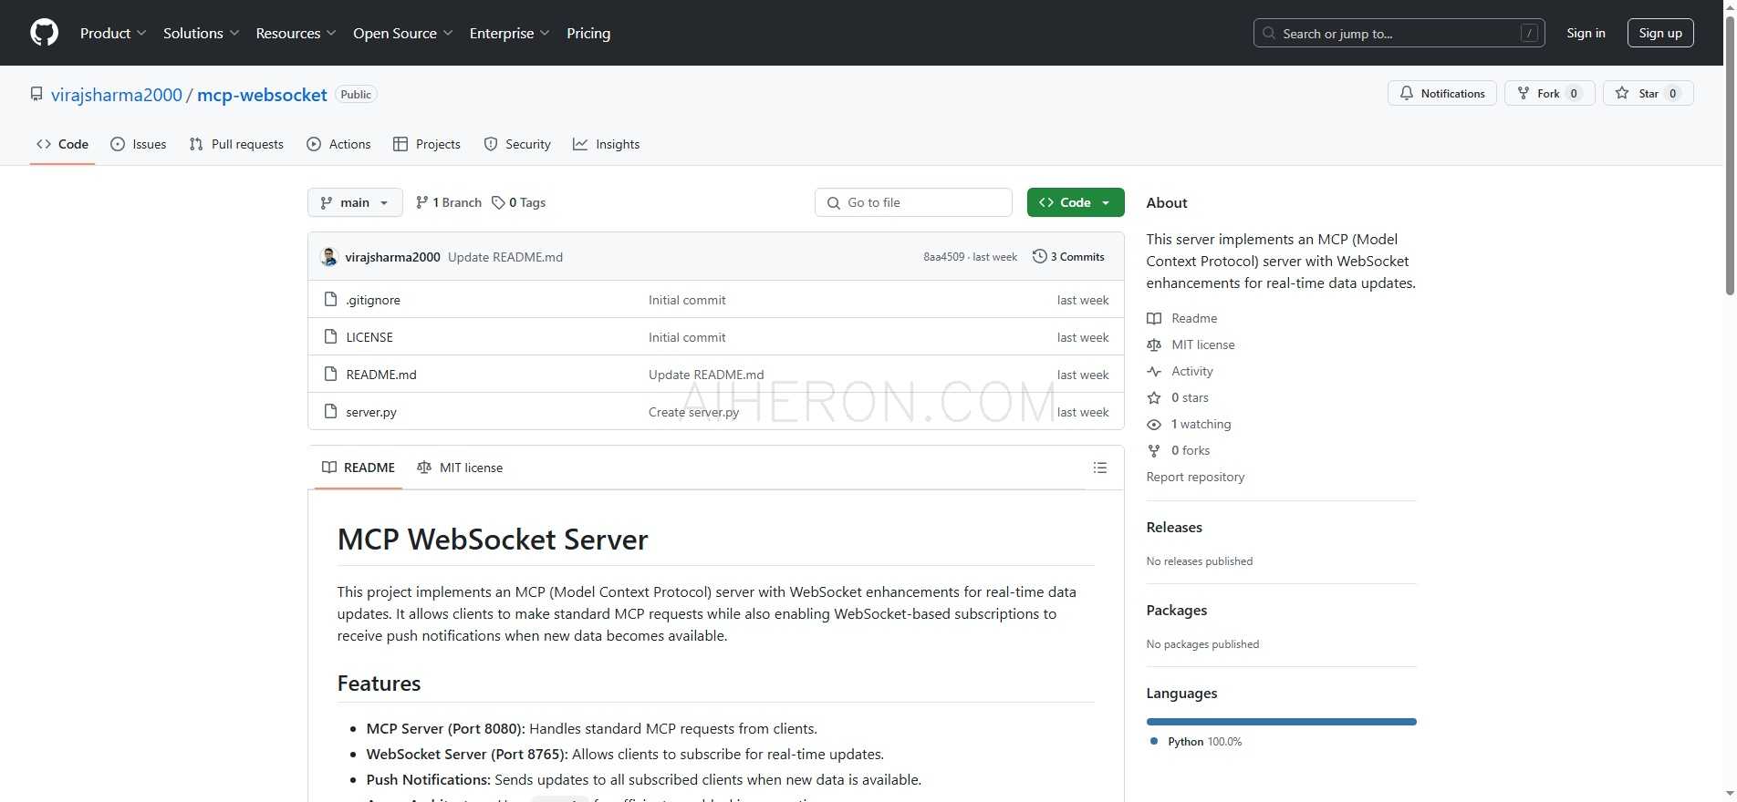Viewport: 1737px width, 802px height.
Task: Open the Update README.md latest commit message
Action: pos(505,257)
